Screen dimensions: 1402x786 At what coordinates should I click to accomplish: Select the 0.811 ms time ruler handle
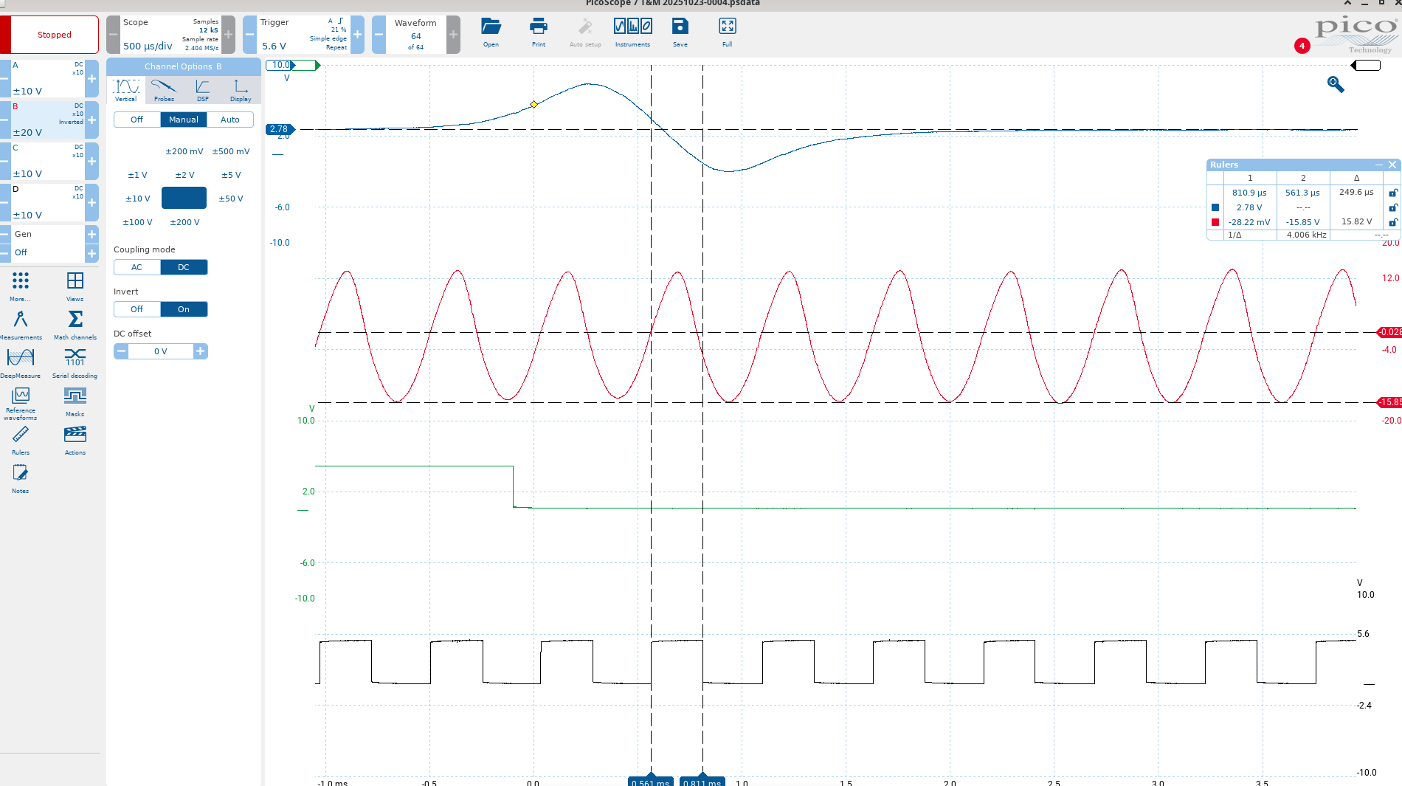[x=702, y=781]
